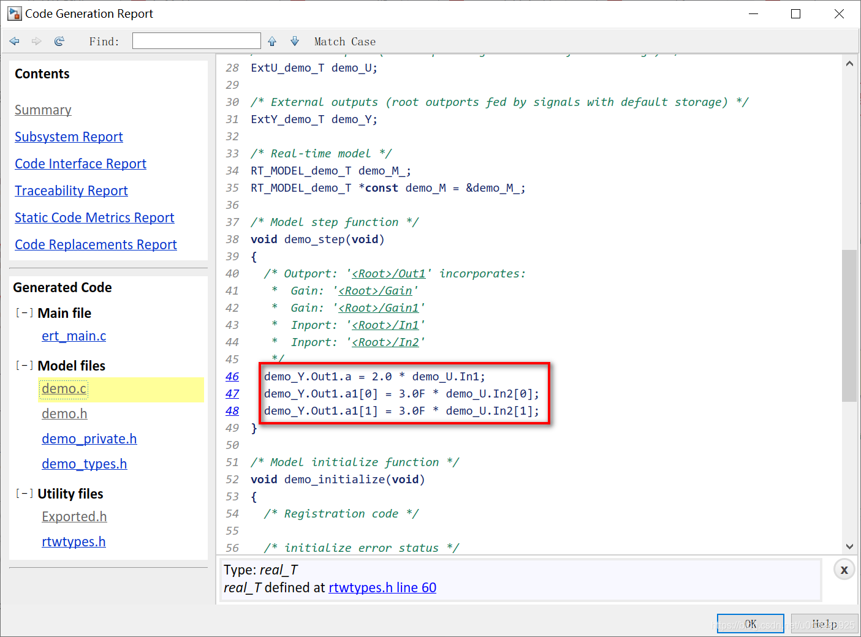The height and width of the screenshot is (637, 861).
Task: Click in the Find text field
Action: pos(197,41)
